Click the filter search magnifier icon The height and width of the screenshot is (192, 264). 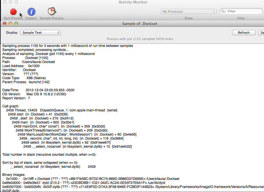tap(223, 11)
